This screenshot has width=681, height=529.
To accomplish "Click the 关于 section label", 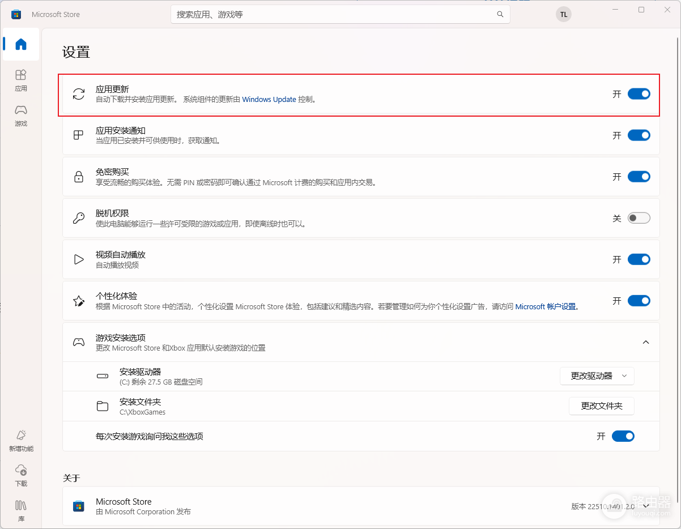I will click(71, 479).
